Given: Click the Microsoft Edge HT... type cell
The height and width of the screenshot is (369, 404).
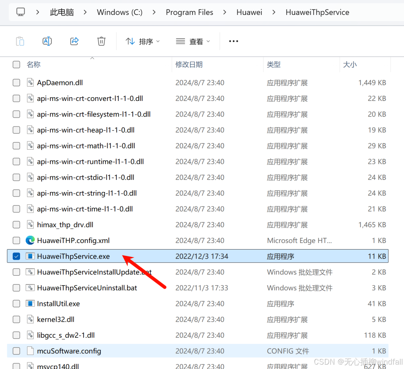Looking at the screenshot, I should point(299,240).
